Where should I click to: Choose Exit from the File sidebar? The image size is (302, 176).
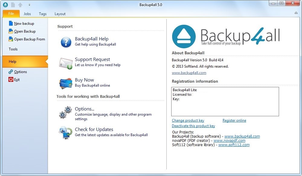17,80
